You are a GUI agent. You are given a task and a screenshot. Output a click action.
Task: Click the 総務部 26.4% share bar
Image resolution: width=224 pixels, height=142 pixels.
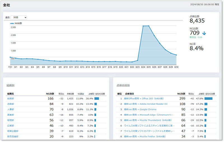[97, 98]
